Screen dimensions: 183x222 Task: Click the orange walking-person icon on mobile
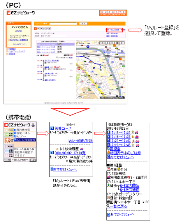click(x=8, y=141)
